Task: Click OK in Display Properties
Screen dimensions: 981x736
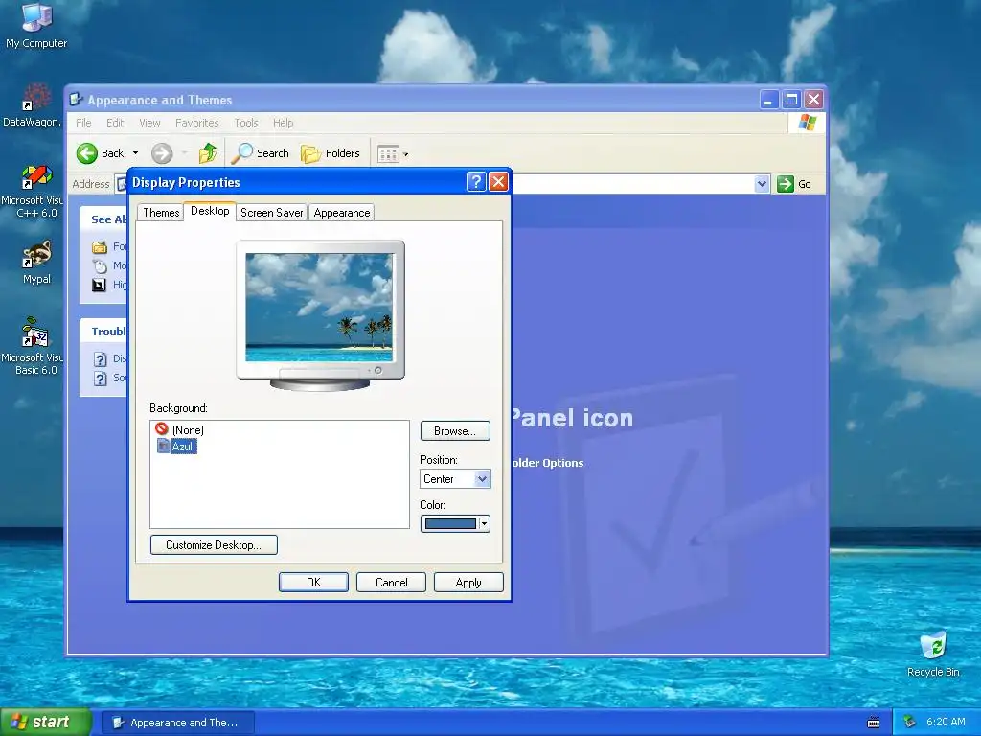Action: click(x=313, y=583)
